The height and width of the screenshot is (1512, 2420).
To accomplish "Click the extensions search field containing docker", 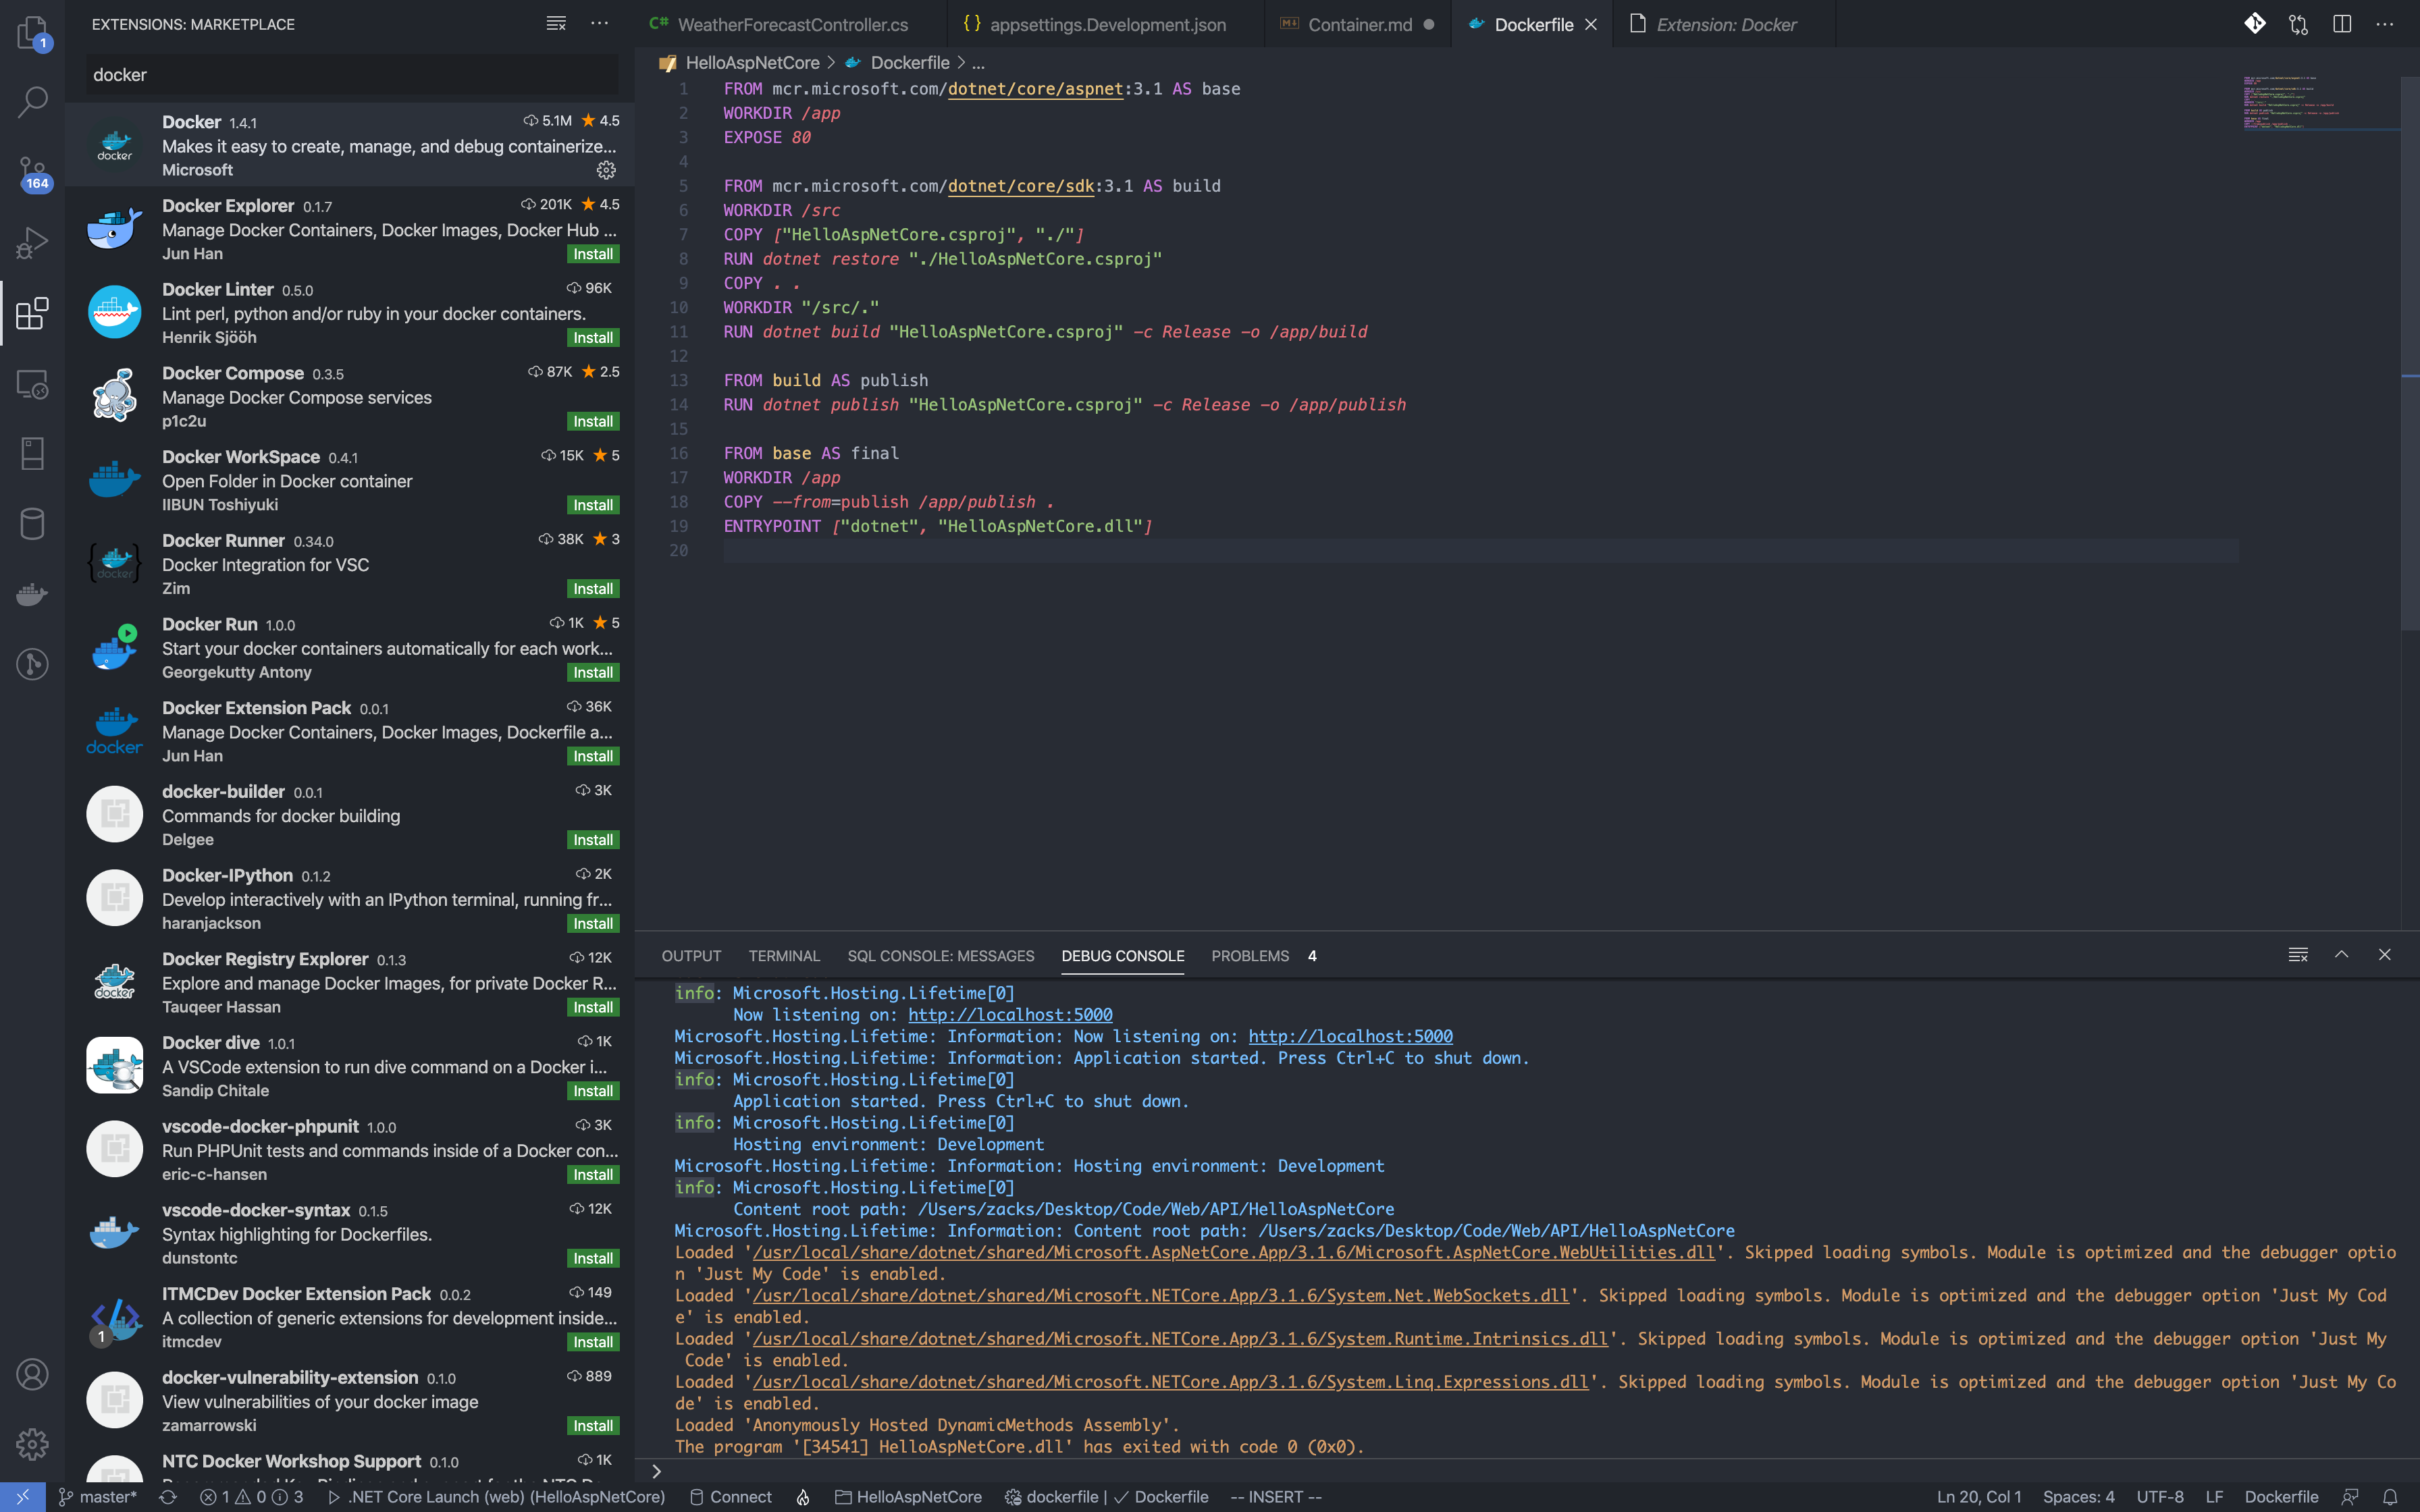I will pyautogui.click(x=350, y=75).
